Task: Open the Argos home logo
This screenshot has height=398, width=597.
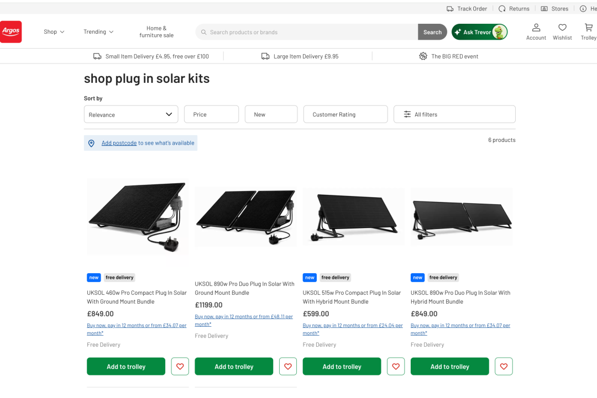Action: pyautogui.click(x=11, y=31)
